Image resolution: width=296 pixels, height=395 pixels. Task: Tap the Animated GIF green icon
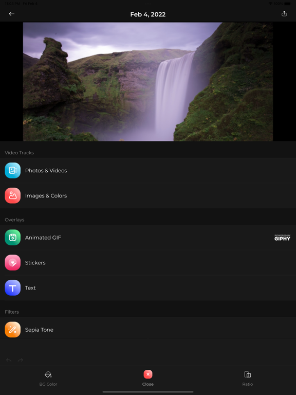(x=12, y=238)
